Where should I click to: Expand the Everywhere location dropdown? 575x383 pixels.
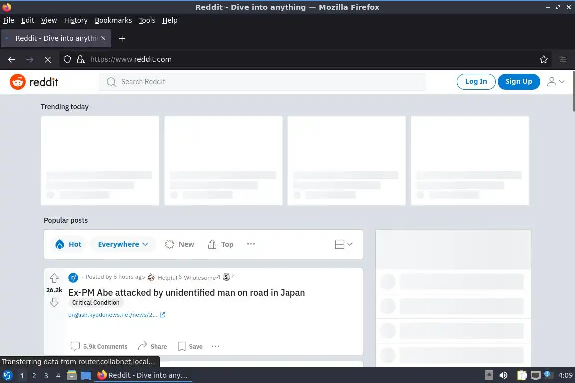pyautogui.click(x=123, y=244)
